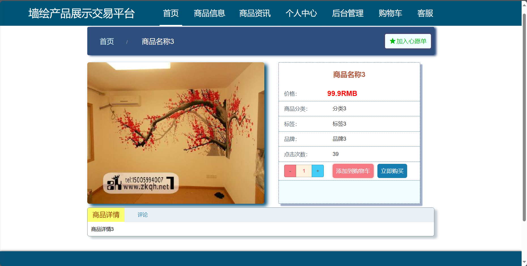Click the 墙绘产品展示交易平台 site title
527x266 pixels.
coord(82,13)
